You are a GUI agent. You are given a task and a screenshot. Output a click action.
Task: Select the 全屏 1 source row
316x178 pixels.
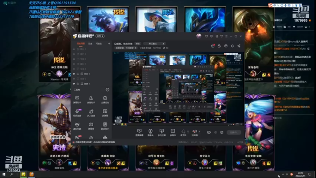92,83
